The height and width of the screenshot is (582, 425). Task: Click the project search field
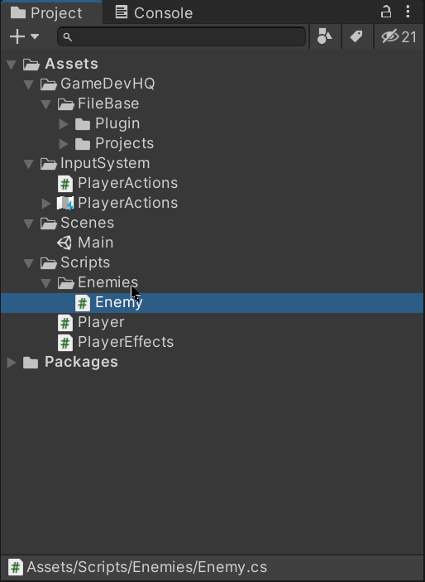click(x=181, y=36)
